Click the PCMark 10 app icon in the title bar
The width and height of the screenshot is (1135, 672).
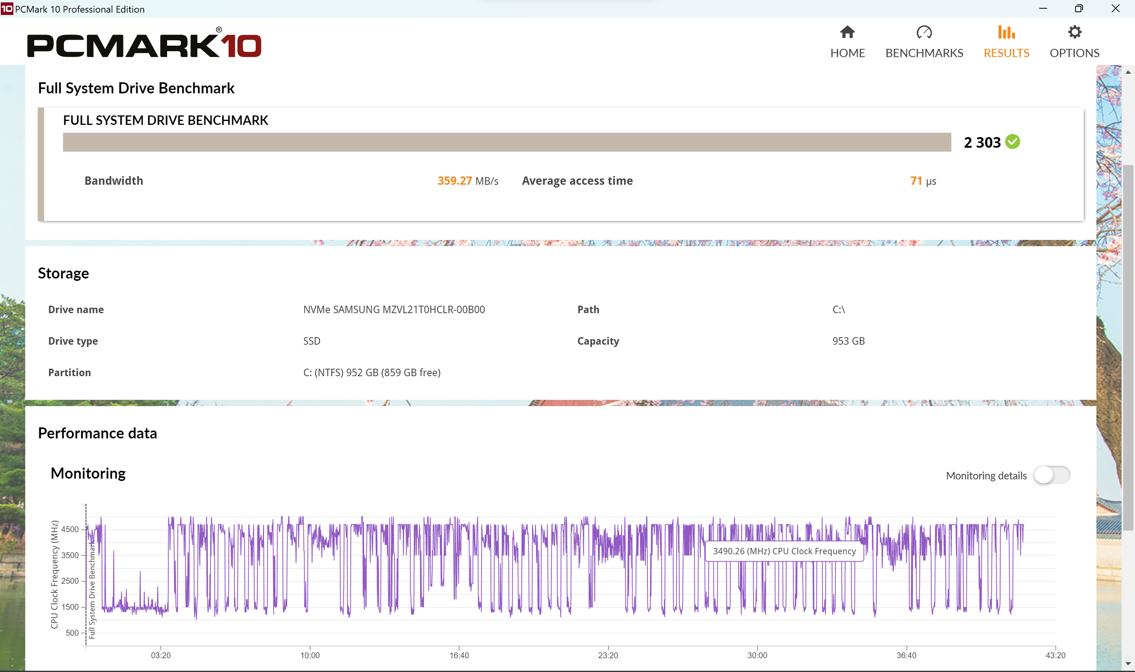tap(7, 9)
